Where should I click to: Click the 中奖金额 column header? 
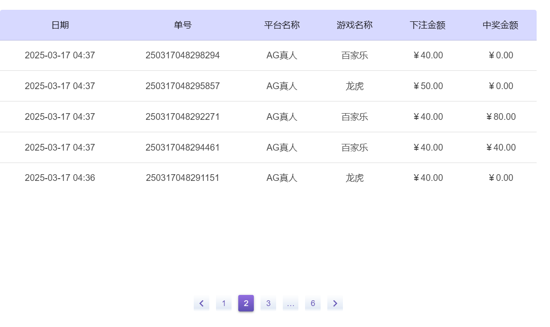[x=500, y=25]
